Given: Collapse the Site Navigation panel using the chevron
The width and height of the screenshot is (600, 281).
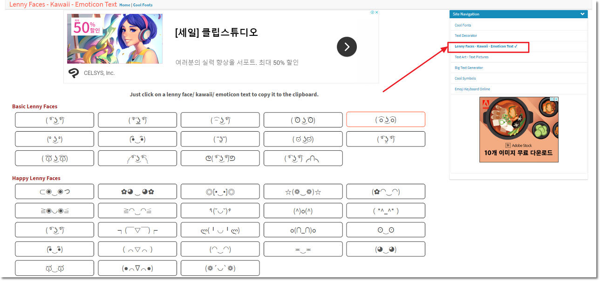Looking at the screenshot, I should 582,14.
